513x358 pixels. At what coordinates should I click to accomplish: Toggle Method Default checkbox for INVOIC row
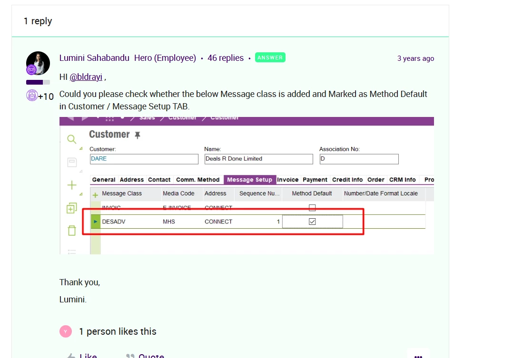pyautogui.click(x=312, y=208)
